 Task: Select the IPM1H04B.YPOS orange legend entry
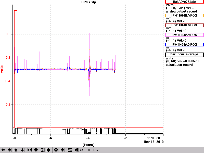coord(184,16)
